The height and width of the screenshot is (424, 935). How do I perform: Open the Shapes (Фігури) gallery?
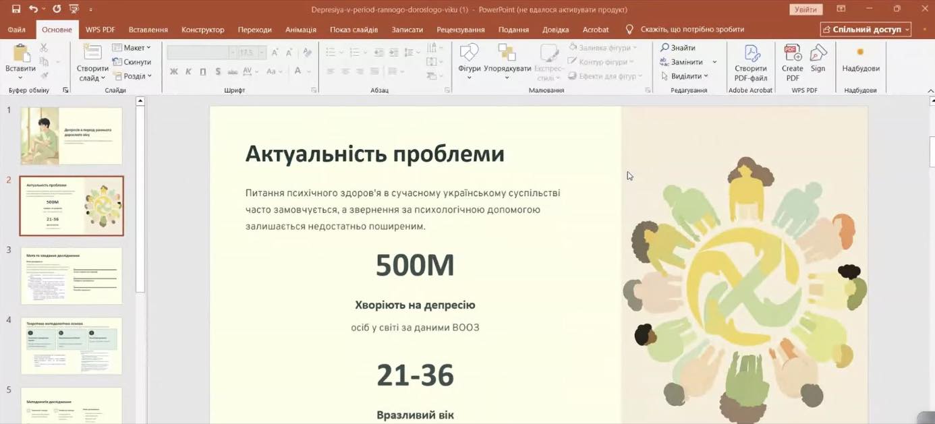click(469, 54)
